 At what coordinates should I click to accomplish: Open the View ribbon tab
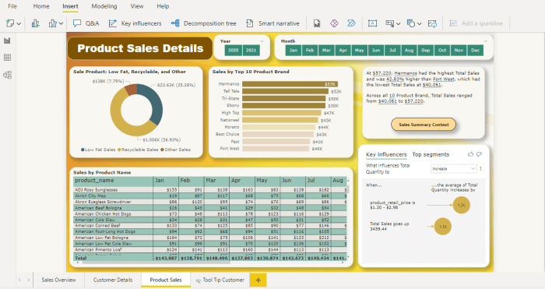click(137, 6)
